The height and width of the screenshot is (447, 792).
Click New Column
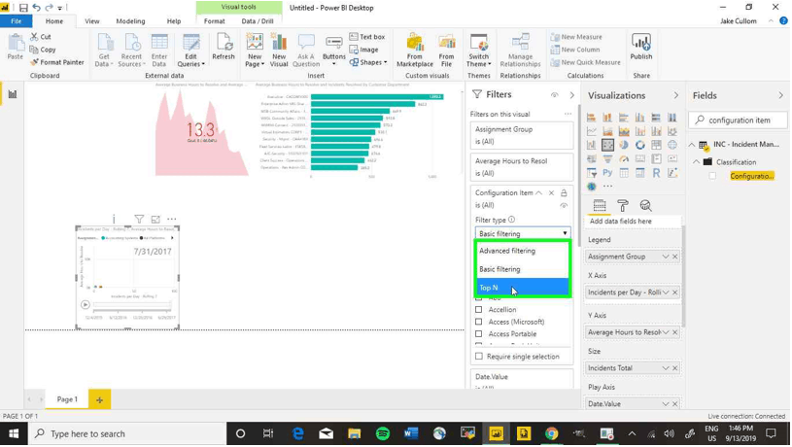(575, 50)
